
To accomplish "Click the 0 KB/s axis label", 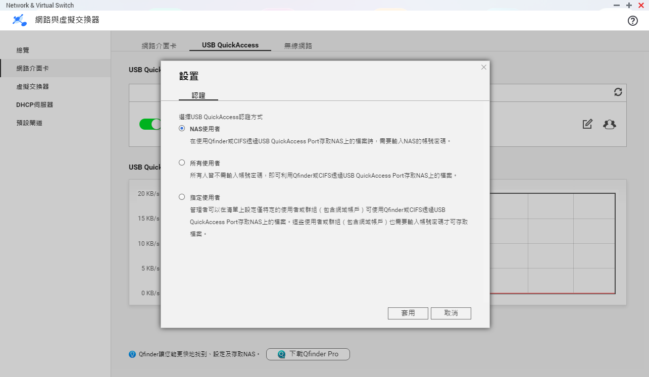I will coord(150,293).
